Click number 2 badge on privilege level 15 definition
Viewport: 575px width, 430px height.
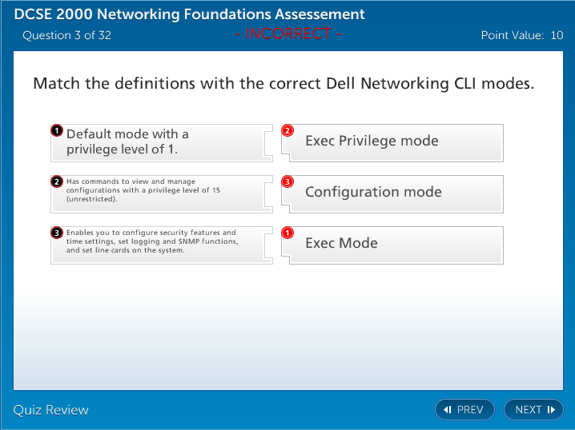pos(57,181)
